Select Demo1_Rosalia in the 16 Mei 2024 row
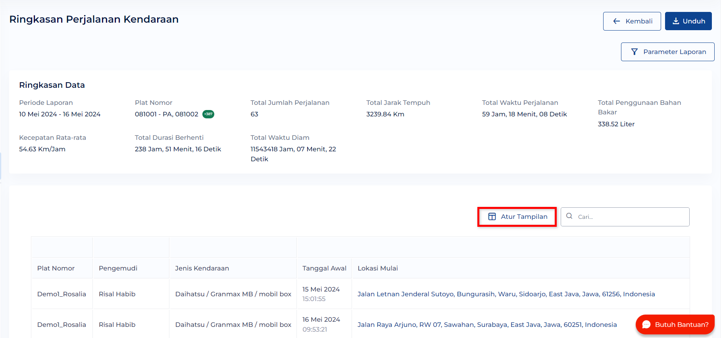 click(62, 324)
